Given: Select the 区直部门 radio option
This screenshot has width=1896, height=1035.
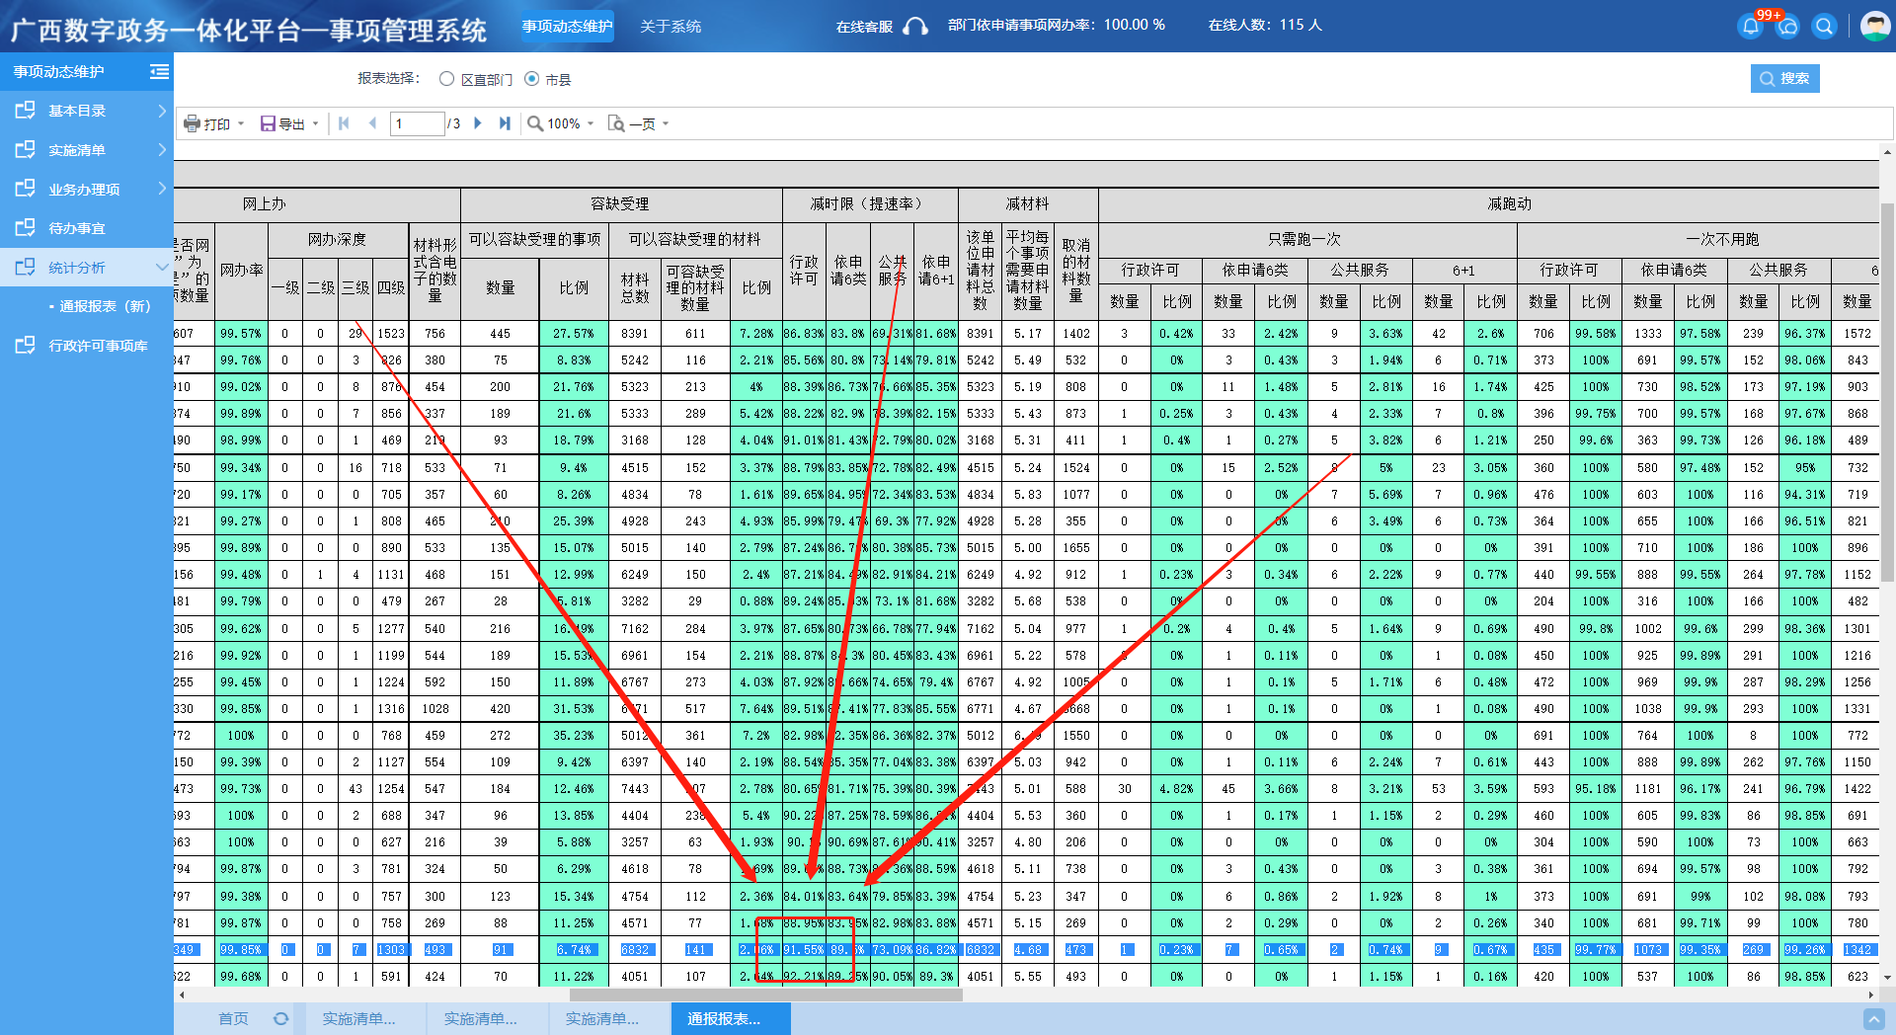Looking at the screenshot, I should (447, 79).
